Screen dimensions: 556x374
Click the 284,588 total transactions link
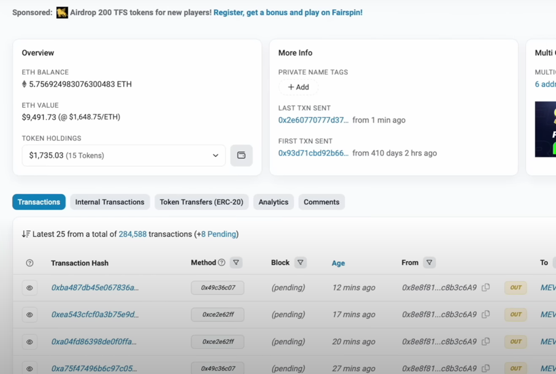point(133,234)
